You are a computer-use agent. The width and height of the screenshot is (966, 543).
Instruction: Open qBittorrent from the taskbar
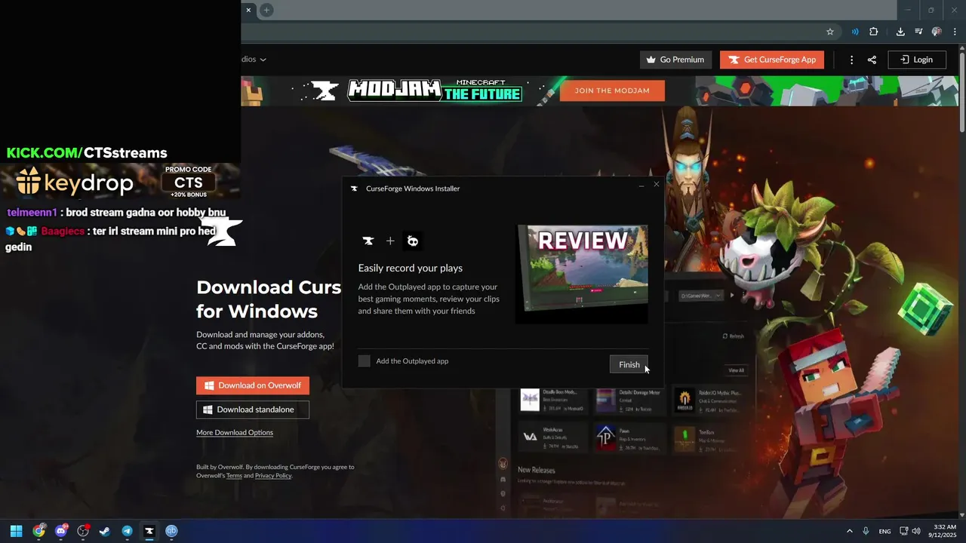171,531
